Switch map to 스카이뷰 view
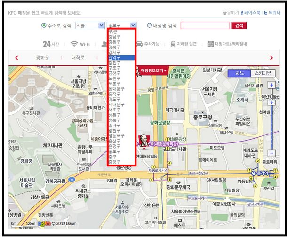 click(263, 73)
